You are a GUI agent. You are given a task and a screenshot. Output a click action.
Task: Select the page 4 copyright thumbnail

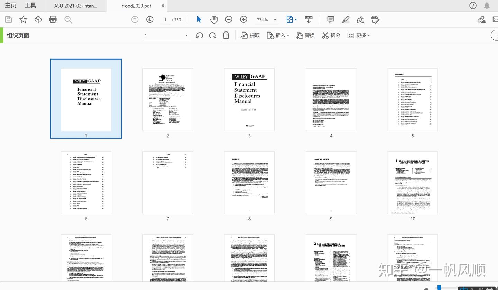tap(331, 99)
